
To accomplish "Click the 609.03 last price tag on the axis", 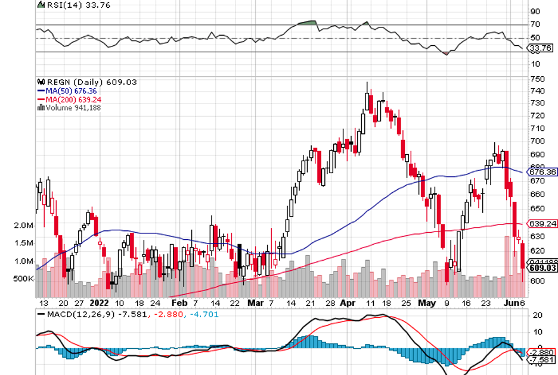I will click(x=542, y=268).
